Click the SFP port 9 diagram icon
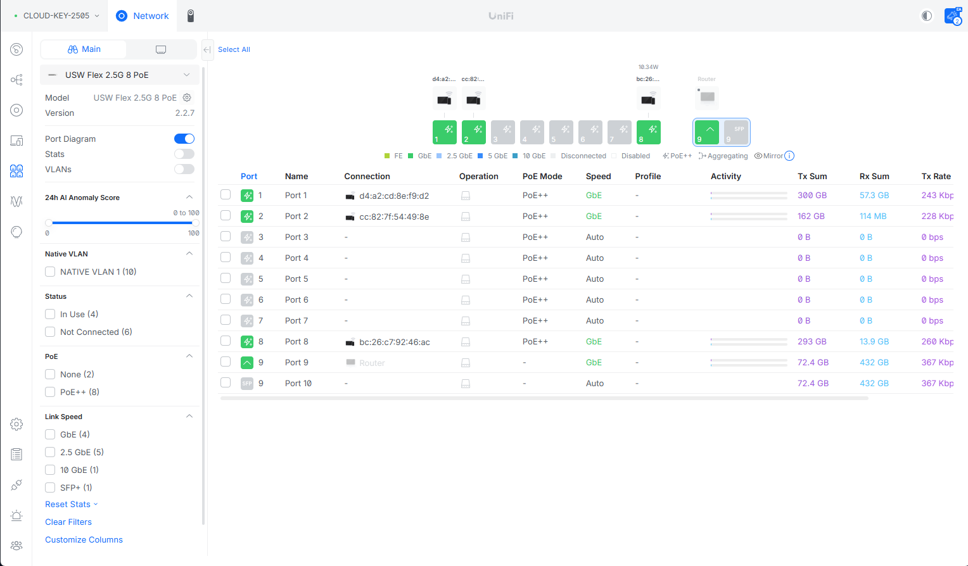This screenshot has height=566, width=968. (x=736, y=132)
